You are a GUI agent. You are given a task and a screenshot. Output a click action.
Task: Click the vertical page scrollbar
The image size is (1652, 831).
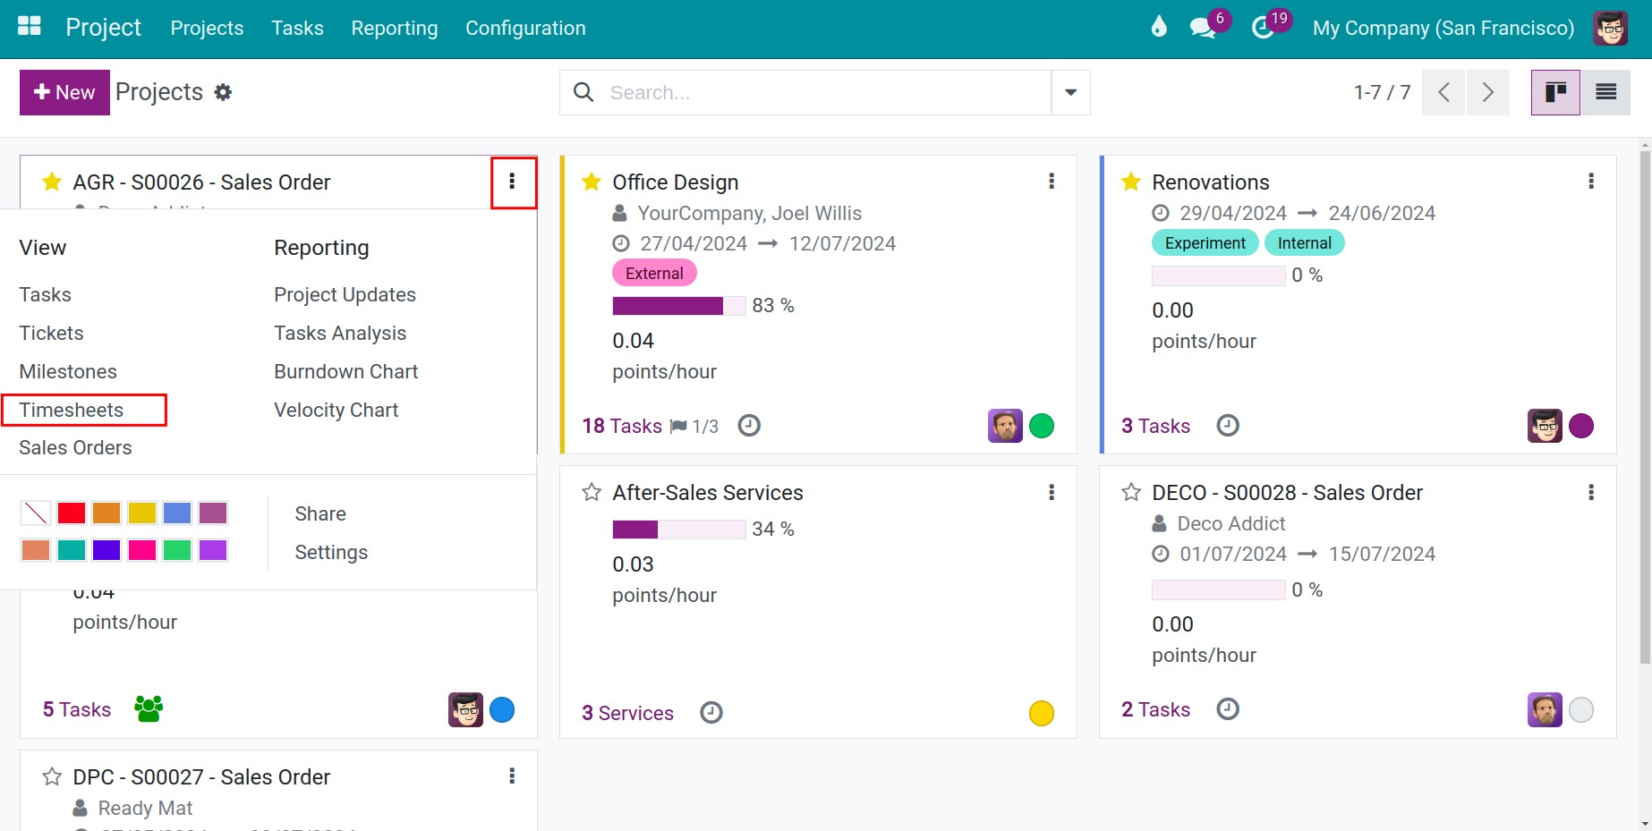pyautogui.click(x=1645, y=407)
